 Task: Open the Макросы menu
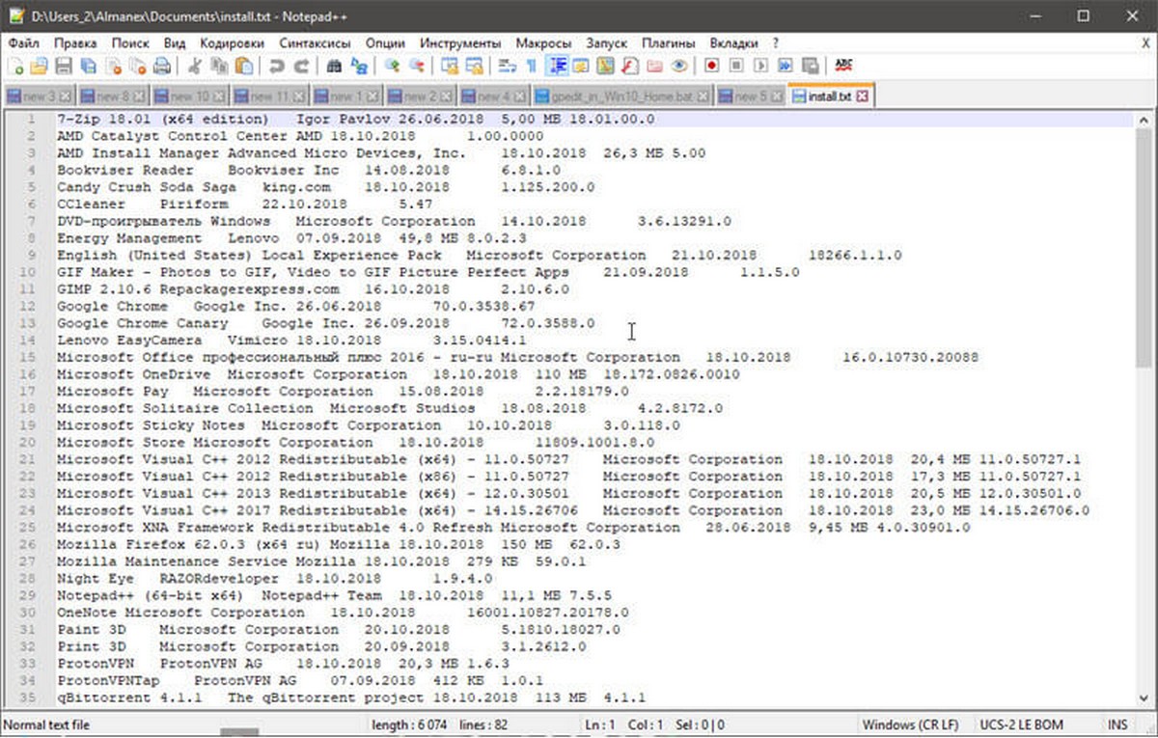544,43
